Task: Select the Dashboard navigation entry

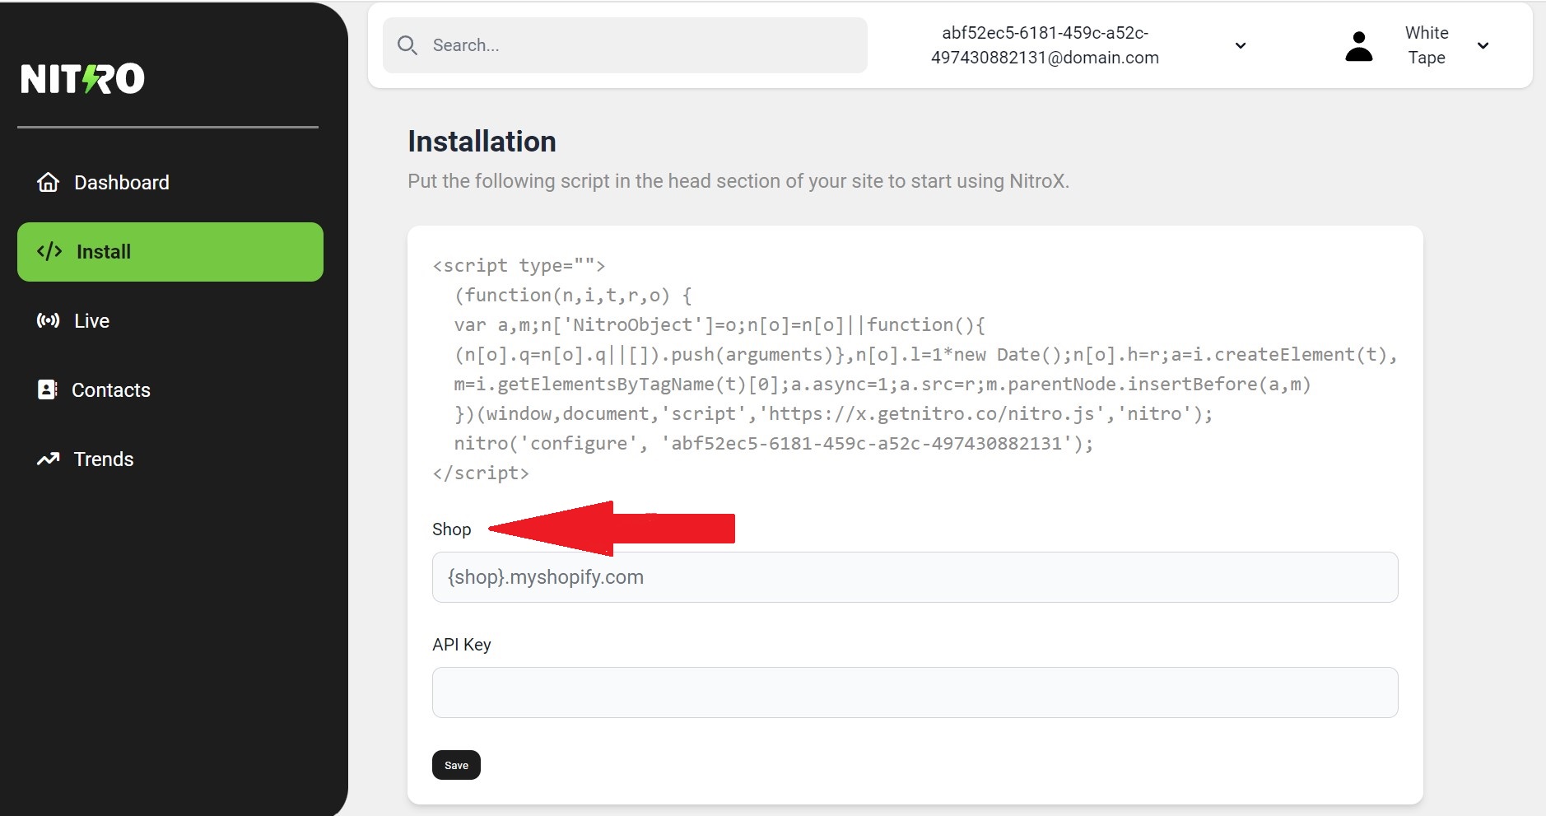Action: [x=121, y=182]
